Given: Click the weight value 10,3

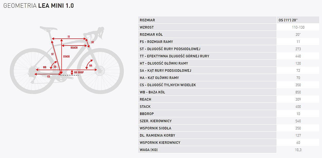Looking at the screenshot, I should 298,150.
